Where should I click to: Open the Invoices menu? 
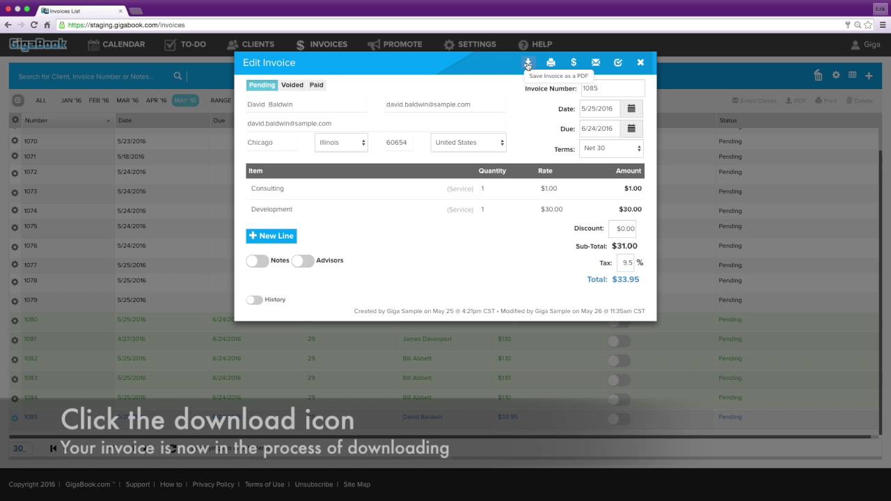click(x=322, y=45)
